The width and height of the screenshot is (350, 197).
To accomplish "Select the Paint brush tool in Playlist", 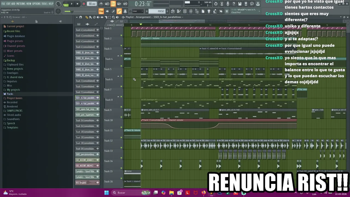I will [91, 17].
